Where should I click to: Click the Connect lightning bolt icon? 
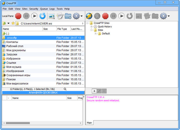(89, 16)
